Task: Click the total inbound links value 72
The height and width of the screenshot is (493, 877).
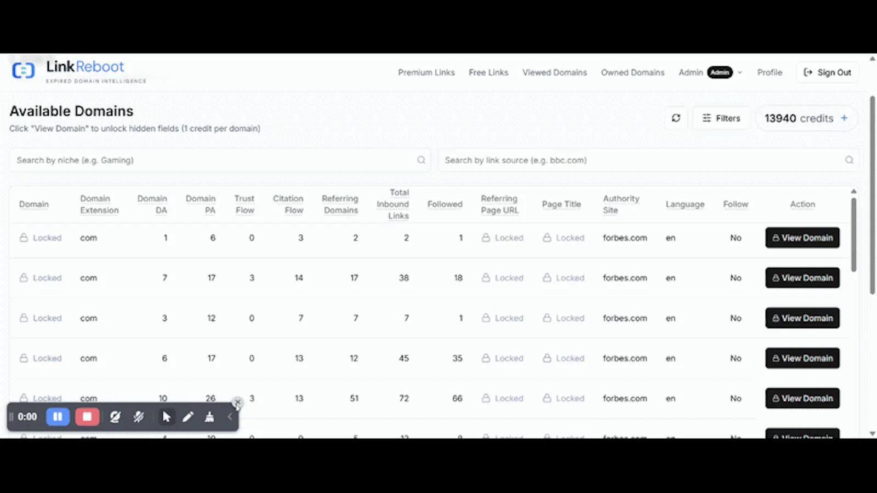Action: click(404, 398)
